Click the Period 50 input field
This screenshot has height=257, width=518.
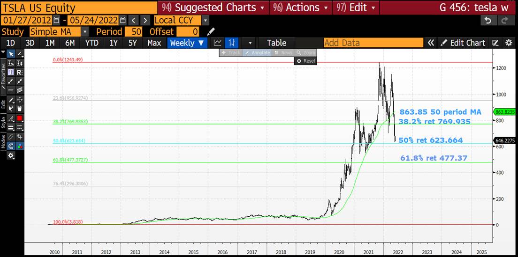pos(133,32)
